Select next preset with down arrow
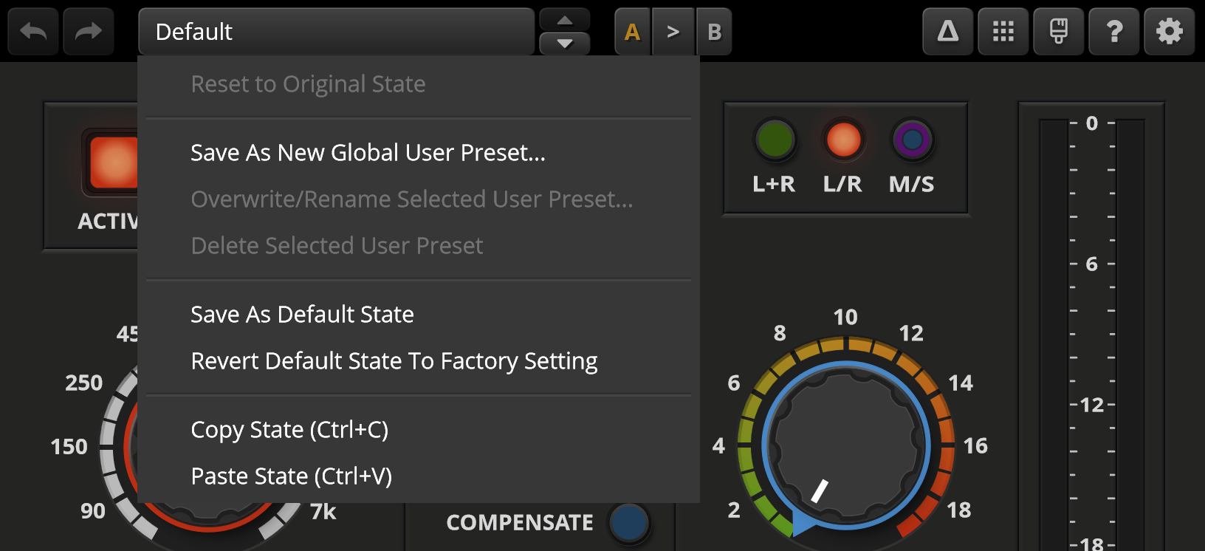The image size is (1205, 551). click(565, 44)
